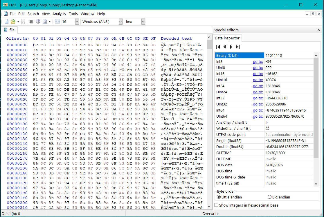Screen dimensions: 324x217
Task: Go to previous byte in Data inspector
Action: [224, 47]
